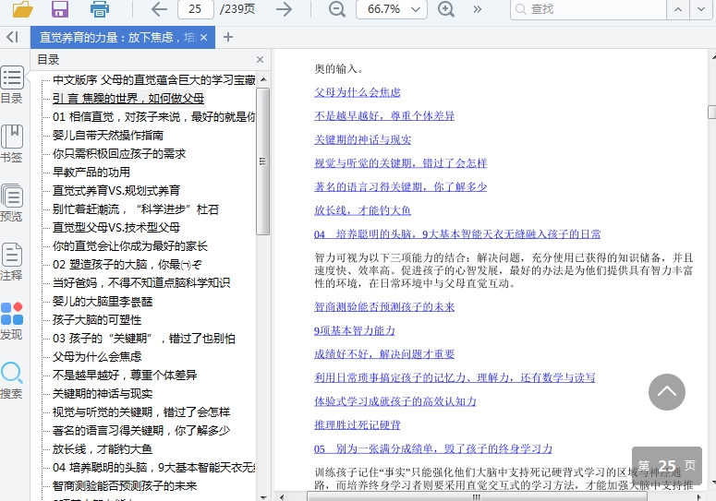Jump to the previous search result with the up arrow
Screen dimensions: 716x501
[678, 9]
